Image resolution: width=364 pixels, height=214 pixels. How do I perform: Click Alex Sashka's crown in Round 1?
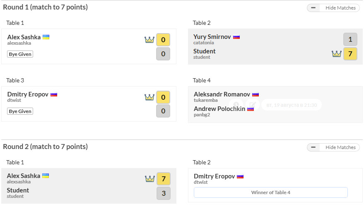pyautogui.click(x=149, y=40)
